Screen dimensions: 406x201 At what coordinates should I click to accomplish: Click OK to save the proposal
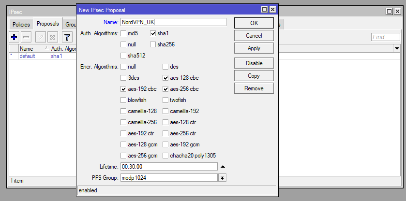click(254, 23)
